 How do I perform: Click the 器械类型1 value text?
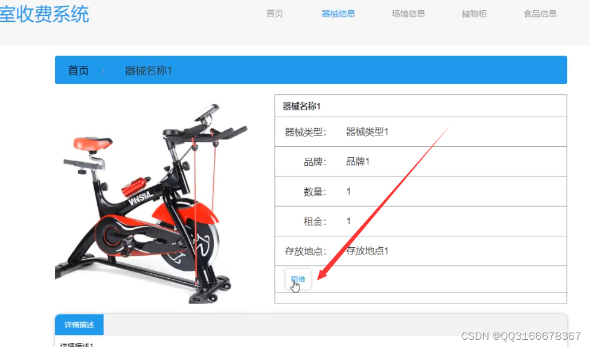pyautogui.click(x=367, y=132)
